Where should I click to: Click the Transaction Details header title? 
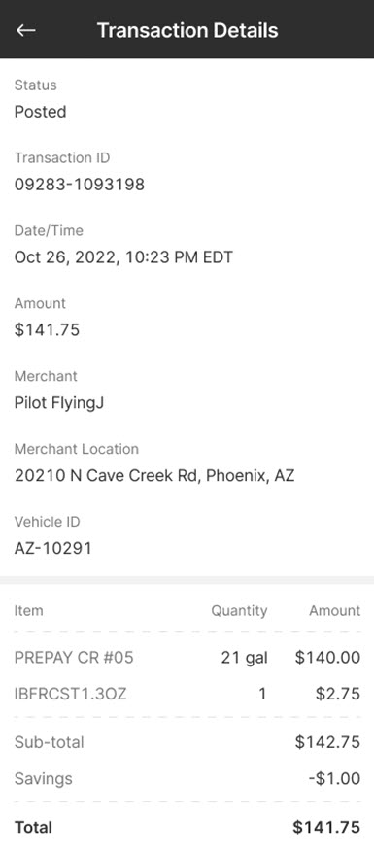[187, 30]
